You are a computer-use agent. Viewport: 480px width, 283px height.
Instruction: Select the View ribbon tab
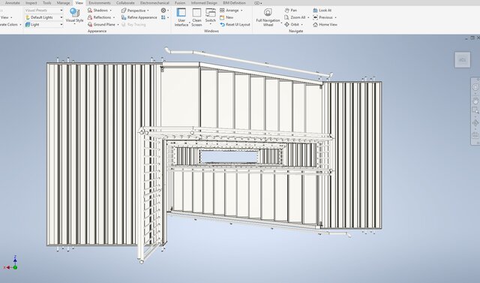tap(79, 3)
